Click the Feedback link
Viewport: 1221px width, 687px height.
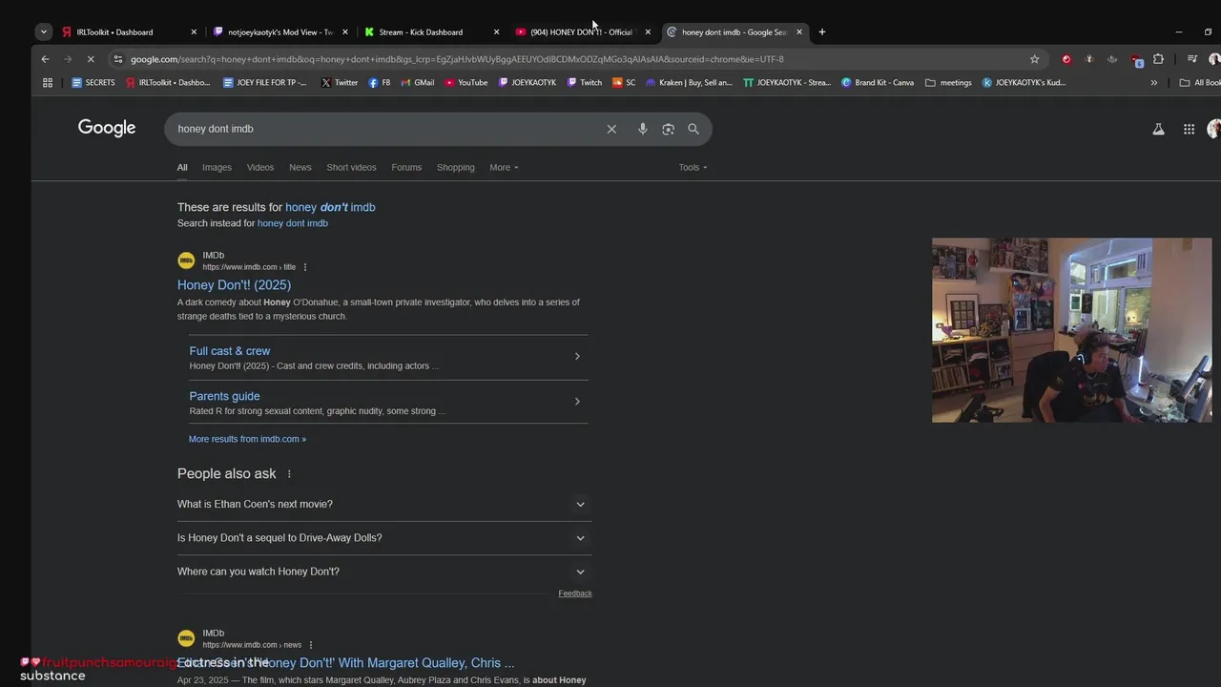coord(575,593)
